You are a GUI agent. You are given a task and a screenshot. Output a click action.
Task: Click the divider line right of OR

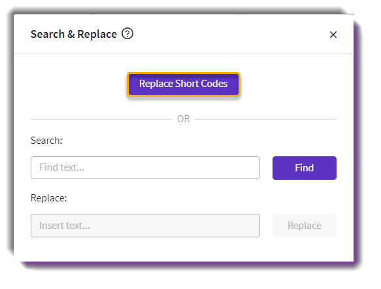pyautogui.click(x=265, y=120)
